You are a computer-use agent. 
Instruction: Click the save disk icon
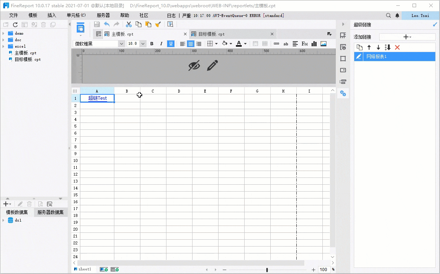(97, 24)
